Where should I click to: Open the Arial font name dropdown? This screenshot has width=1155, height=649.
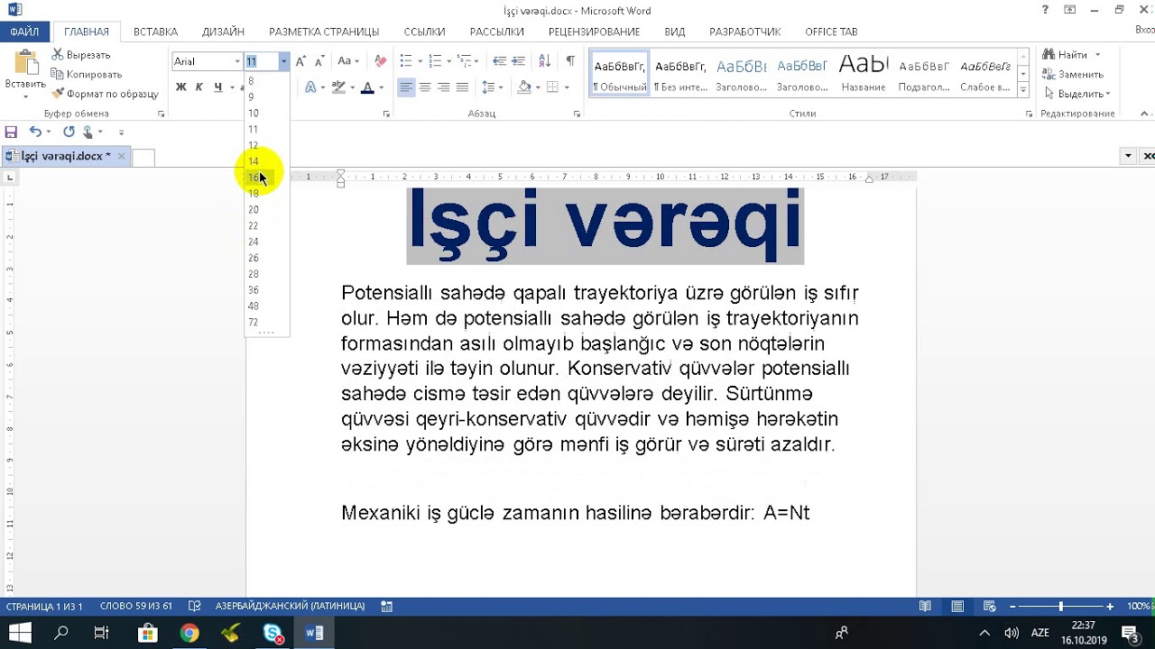[238, 61]
